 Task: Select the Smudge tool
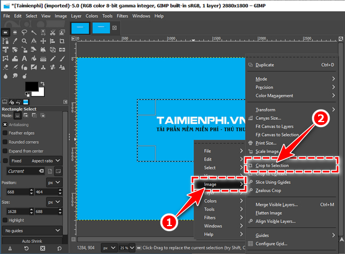coord(15,76)
